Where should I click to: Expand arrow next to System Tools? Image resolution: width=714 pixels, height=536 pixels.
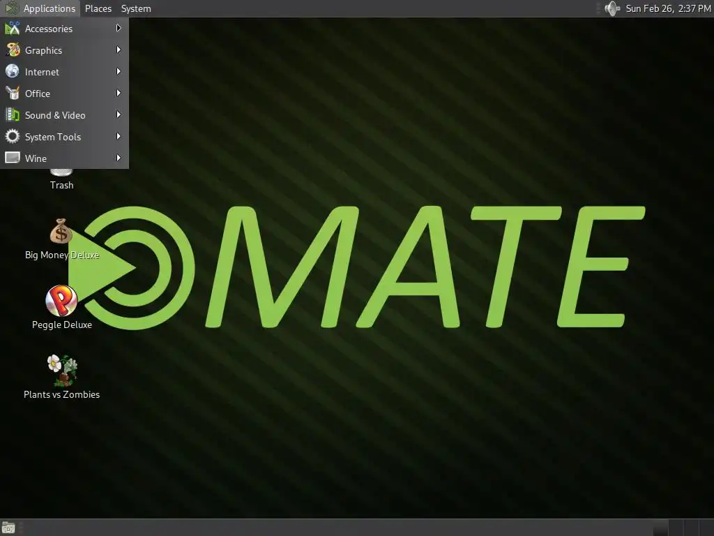coord(119,136)
